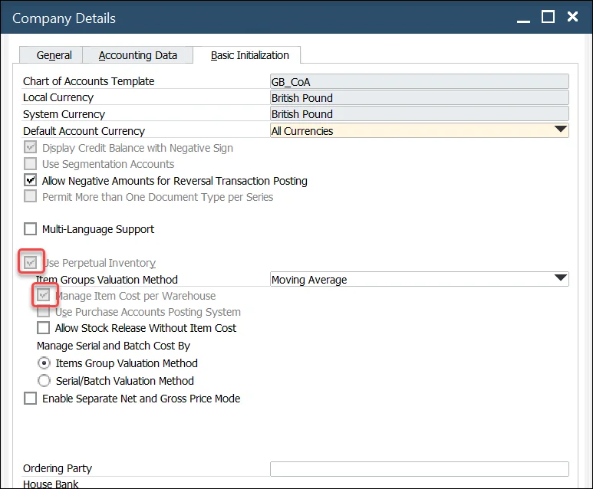The height and width of the screenshot is (489, 593).
Task: Open the Accounting Data tab
Action: coord(138,55)
